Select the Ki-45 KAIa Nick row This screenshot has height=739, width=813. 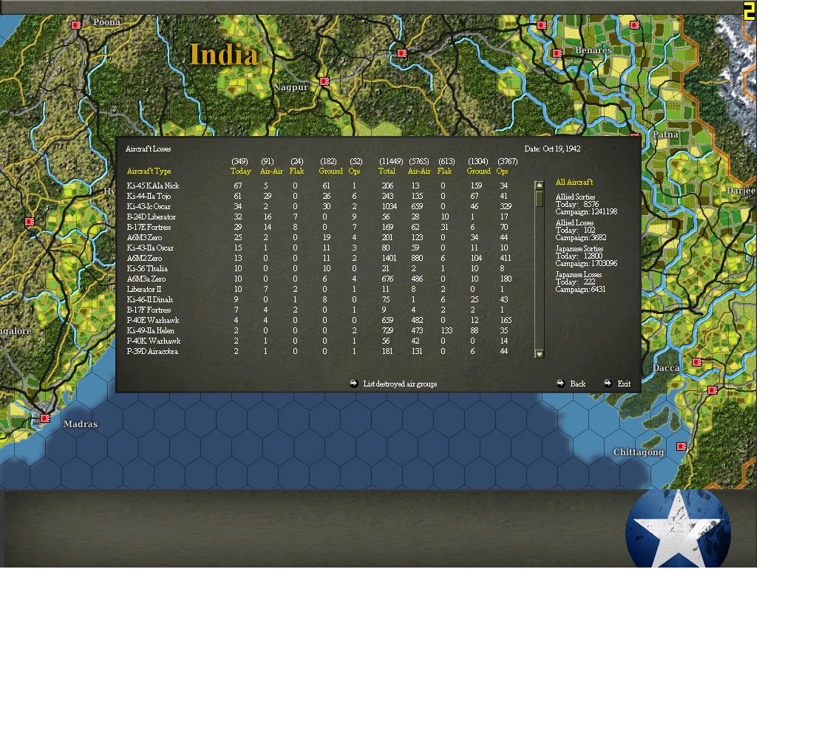(x=319, y=185)
